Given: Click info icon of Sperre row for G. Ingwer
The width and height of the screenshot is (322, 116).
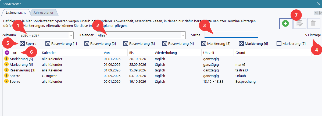Looking at the screenshot, I should (x=6, y=76).
